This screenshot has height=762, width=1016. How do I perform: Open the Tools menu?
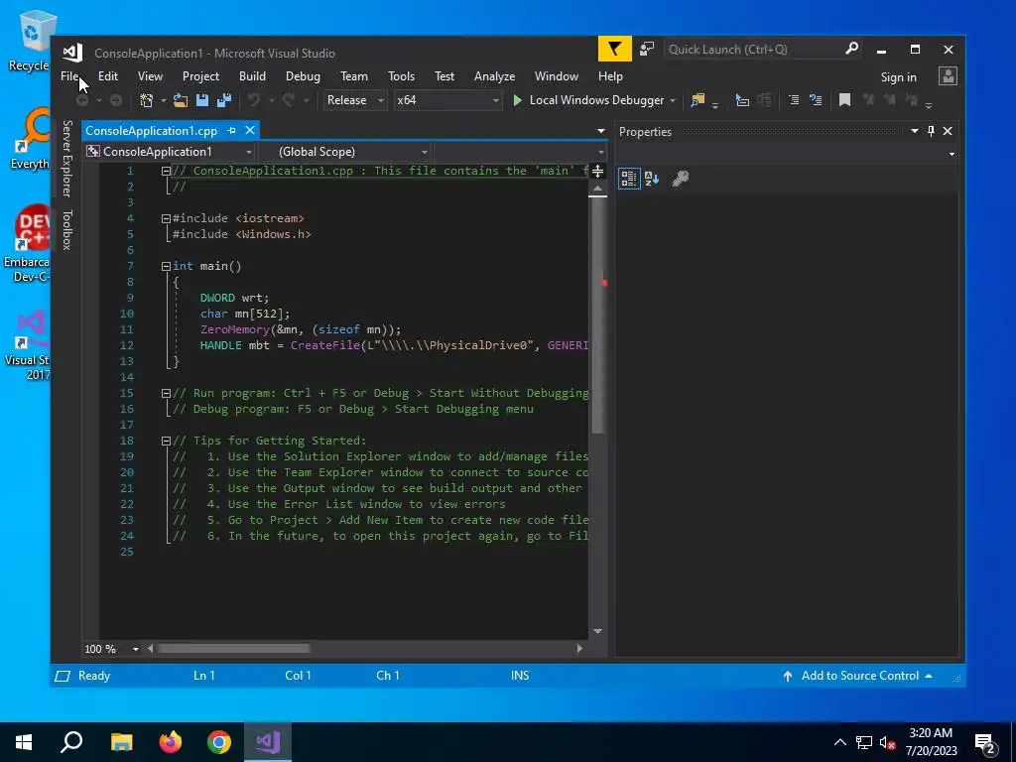tap(401, 76)
